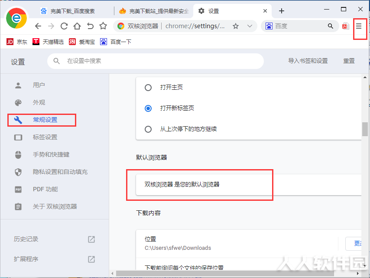Click the shield icon for privacy
This screenshot has width=370, height=278.
point(18,172)
